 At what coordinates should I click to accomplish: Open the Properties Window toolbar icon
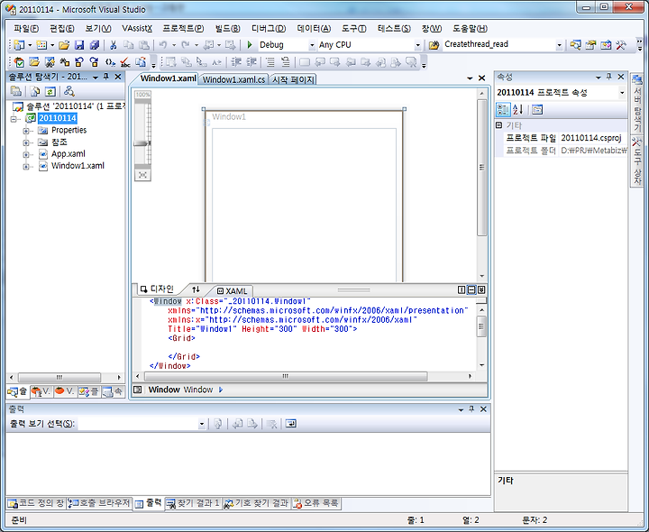point(590,45)
